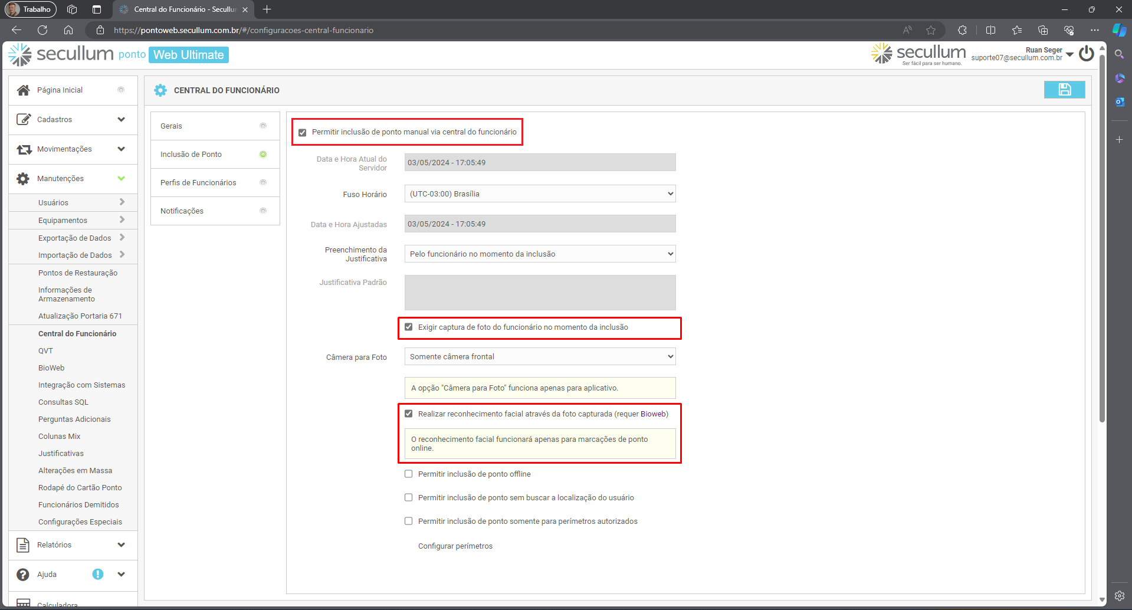Screen dimensions: 1132x610
Task: Click the power logout icon
Action: click(1086, 54)
